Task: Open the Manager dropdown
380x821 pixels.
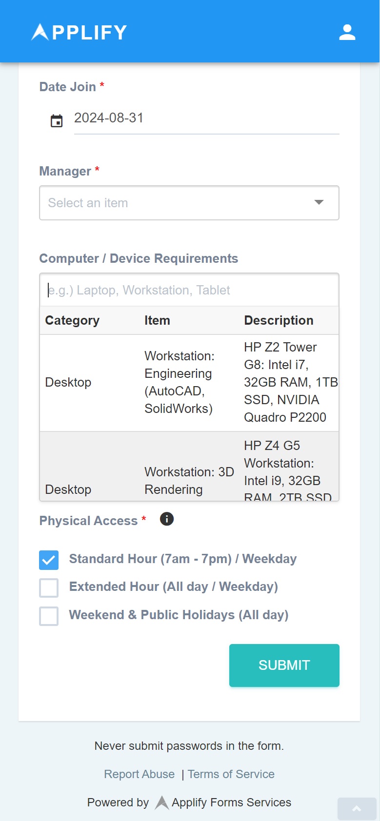Action: pyautogui.click(x=180, y=203)
